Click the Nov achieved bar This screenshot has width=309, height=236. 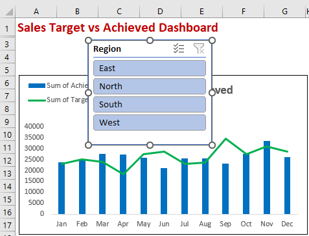pyautogui.click(x=267, y=177)
